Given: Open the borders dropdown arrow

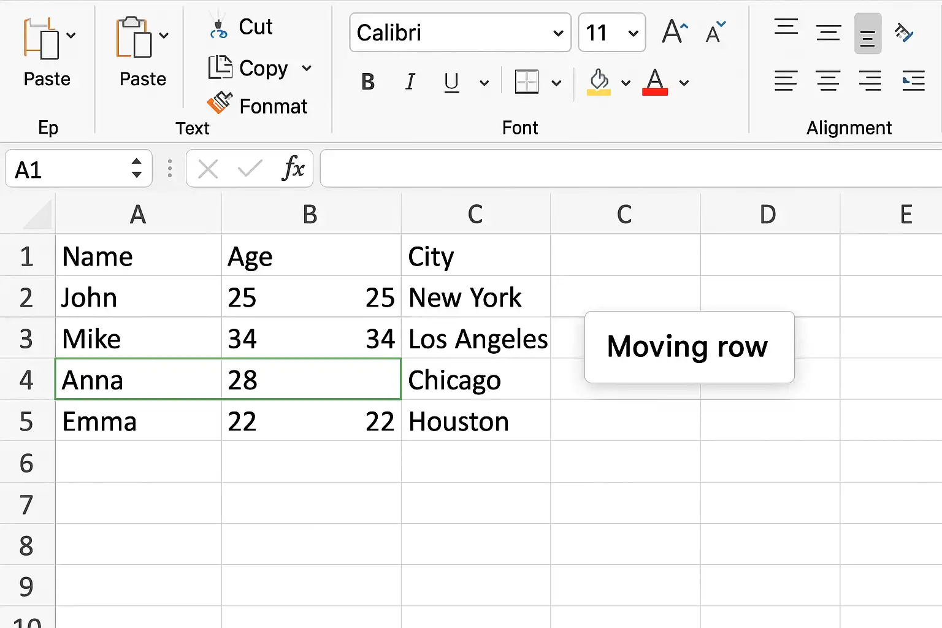Looking at the screenshot, I should point(556,83).
